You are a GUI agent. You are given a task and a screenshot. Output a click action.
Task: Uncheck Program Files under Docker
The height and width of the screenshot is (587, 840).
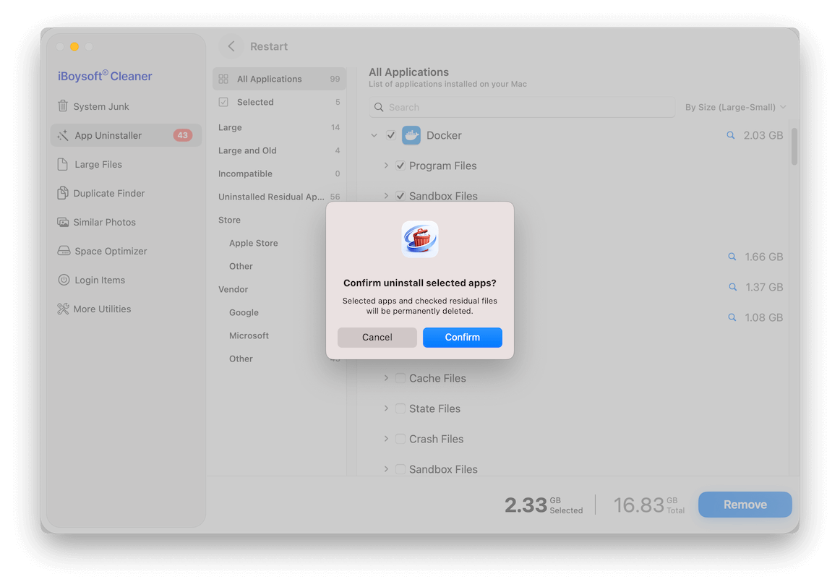pos(400,165)
